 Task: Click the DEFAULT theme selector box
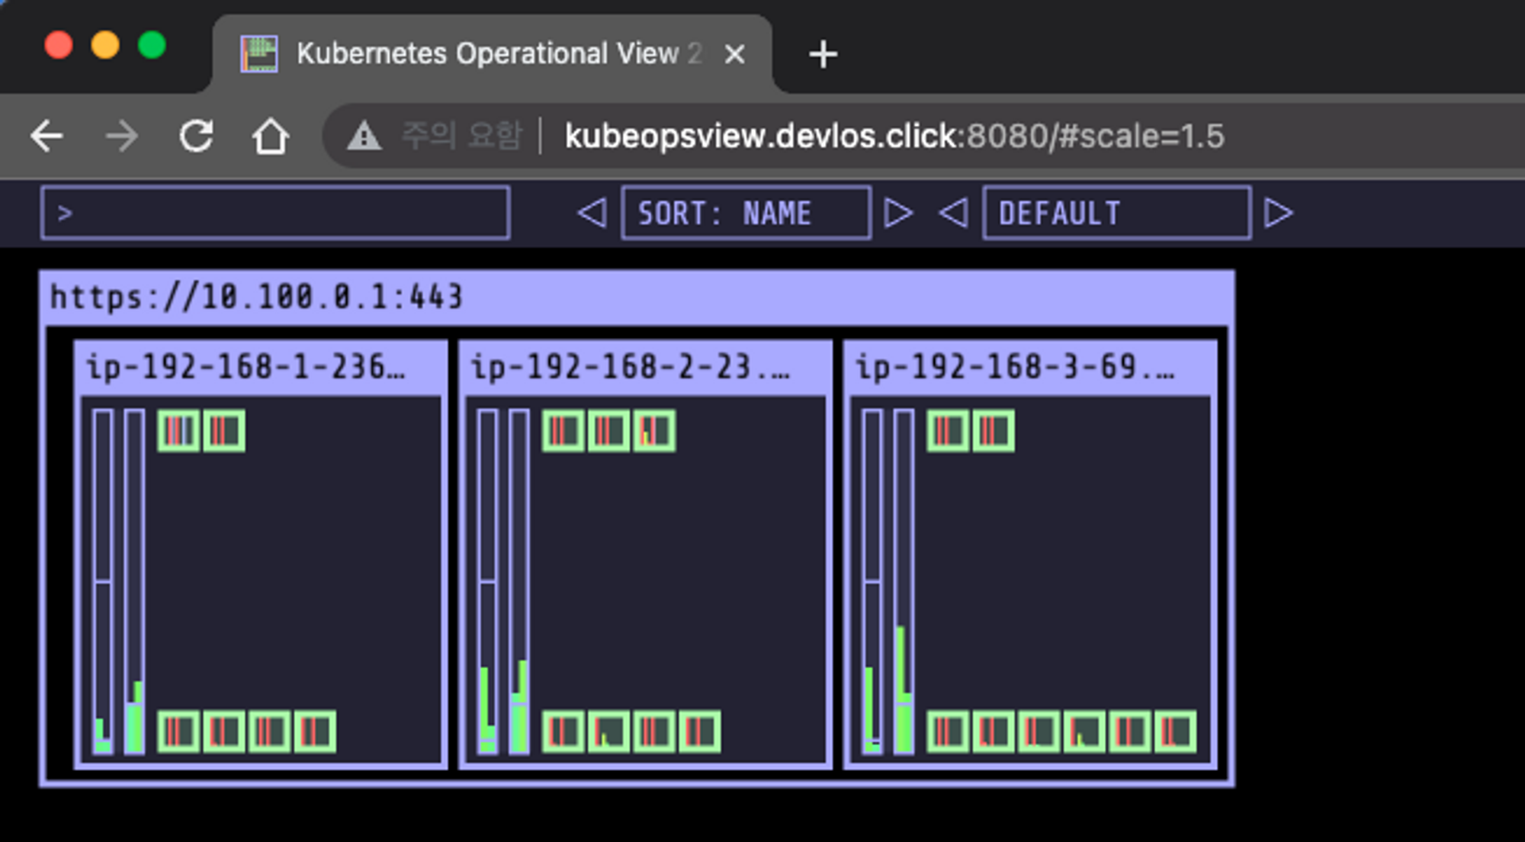point(1116,213)
